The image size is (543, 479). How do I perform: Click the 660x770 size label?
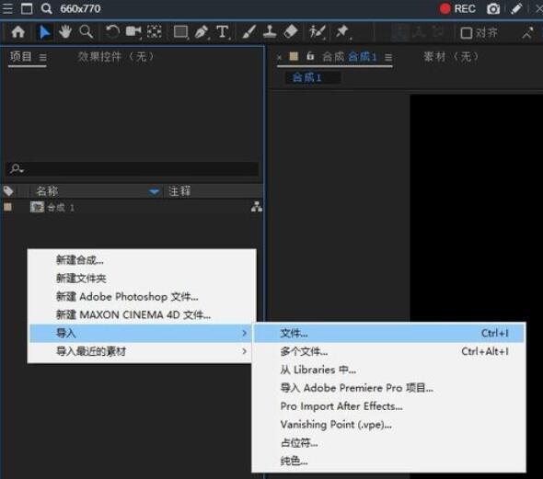click(x=80, y=8)
